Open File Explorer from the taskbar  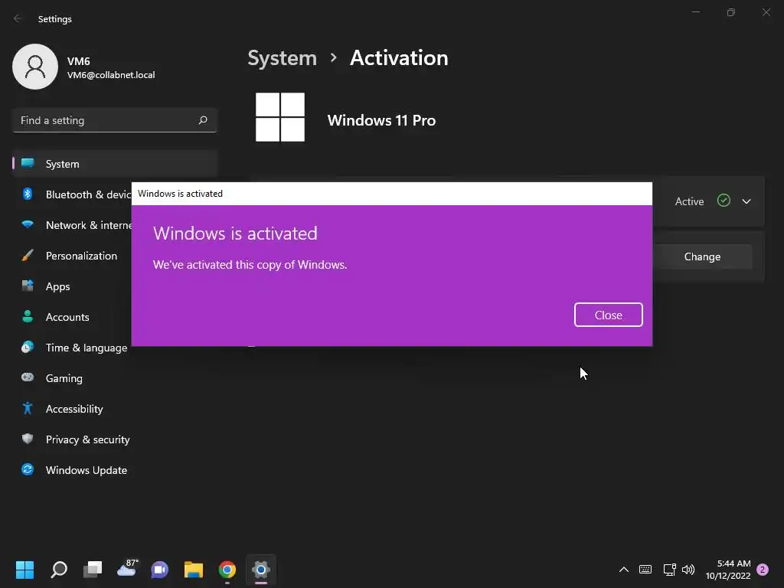[194, 570]
